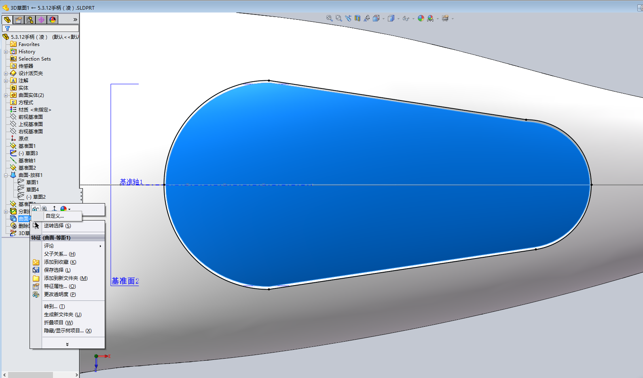Select the 实体 solid bodies folder
Image resolution: width=643 pixels, height=378 pixels.
[19, 88]
